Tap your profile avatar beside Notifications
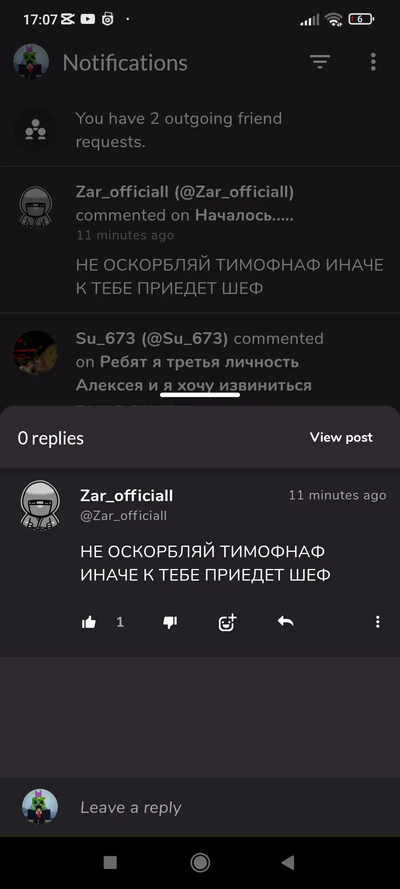The height and width of the screenshot is (889, 400). pyautogui.click(x=31, y=62)
